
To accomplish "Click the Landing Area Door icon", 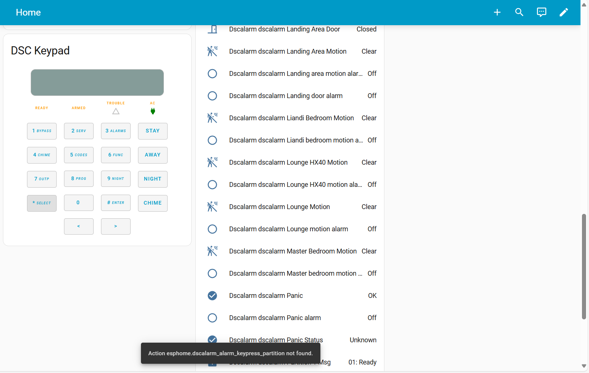I will pos(212,29).
